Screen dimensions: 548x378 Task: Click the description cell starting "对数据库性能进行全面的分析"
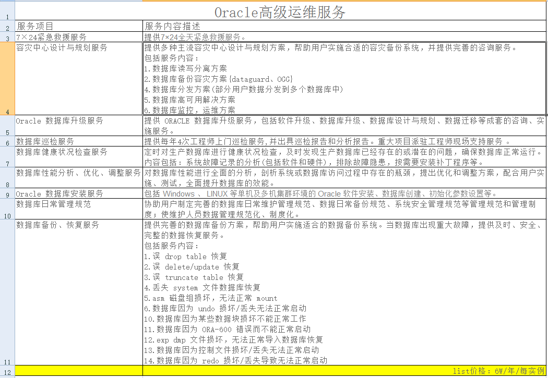click(x=344, y=178)
